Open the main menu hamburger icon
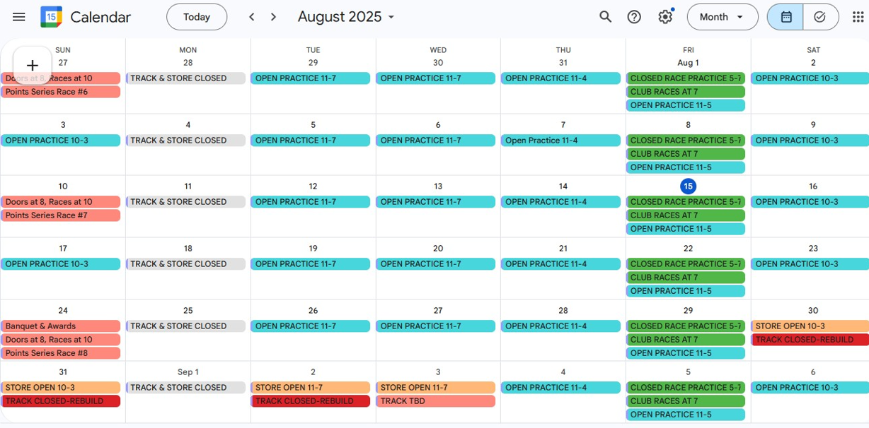The image size is (869, 428). 19,17
